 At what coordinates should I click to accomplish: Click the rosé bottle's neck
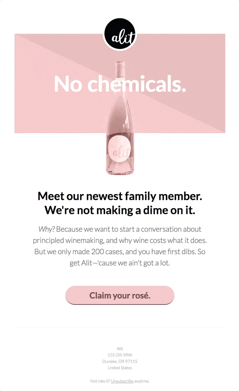coord(119,72)
